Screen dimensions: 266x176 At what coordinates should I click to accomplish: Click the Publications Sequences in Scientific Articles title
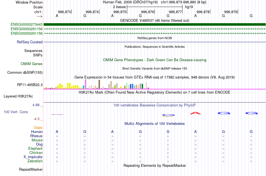coord(155,47)
